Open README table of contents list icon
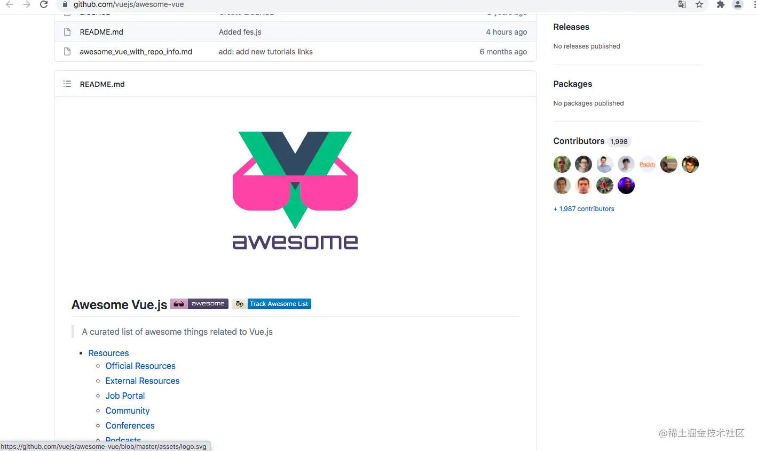The width and height of the screenshot is (757, 451). 67,84
